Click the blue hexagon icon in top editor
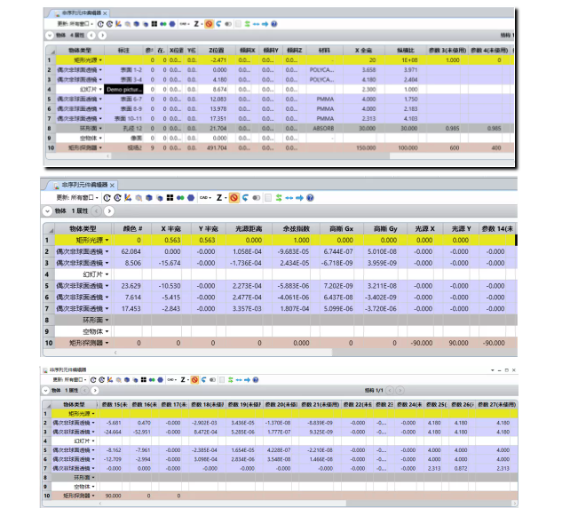570x516 pixels. pos(172,24)
